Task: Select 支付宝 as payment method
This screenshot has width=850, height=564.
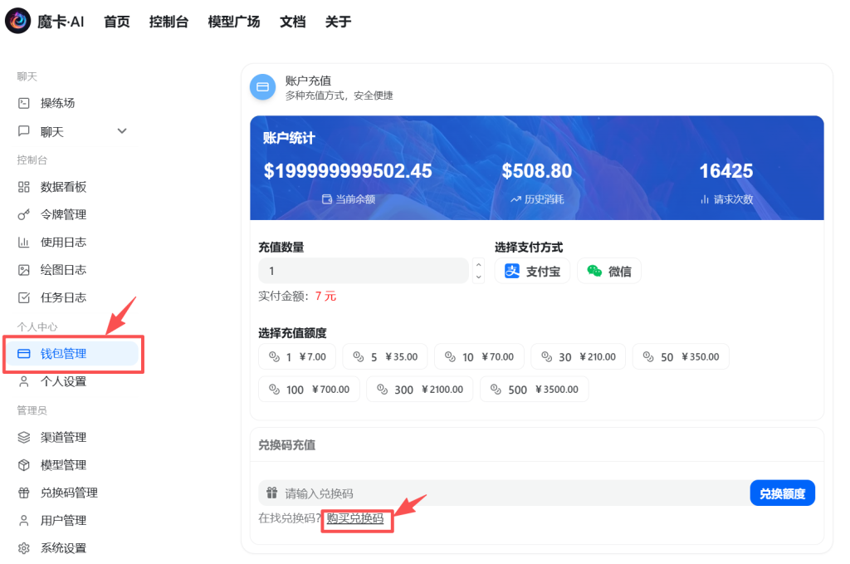Action: pyautogui.click(x=532, y=271)
